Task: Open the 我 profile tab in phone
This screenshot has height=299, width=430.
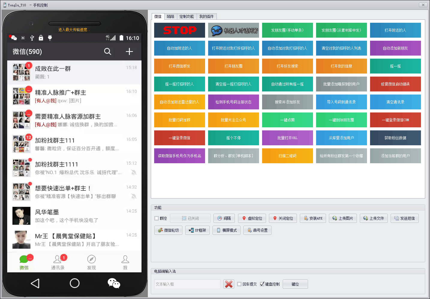Action: (x=125, y=263)
